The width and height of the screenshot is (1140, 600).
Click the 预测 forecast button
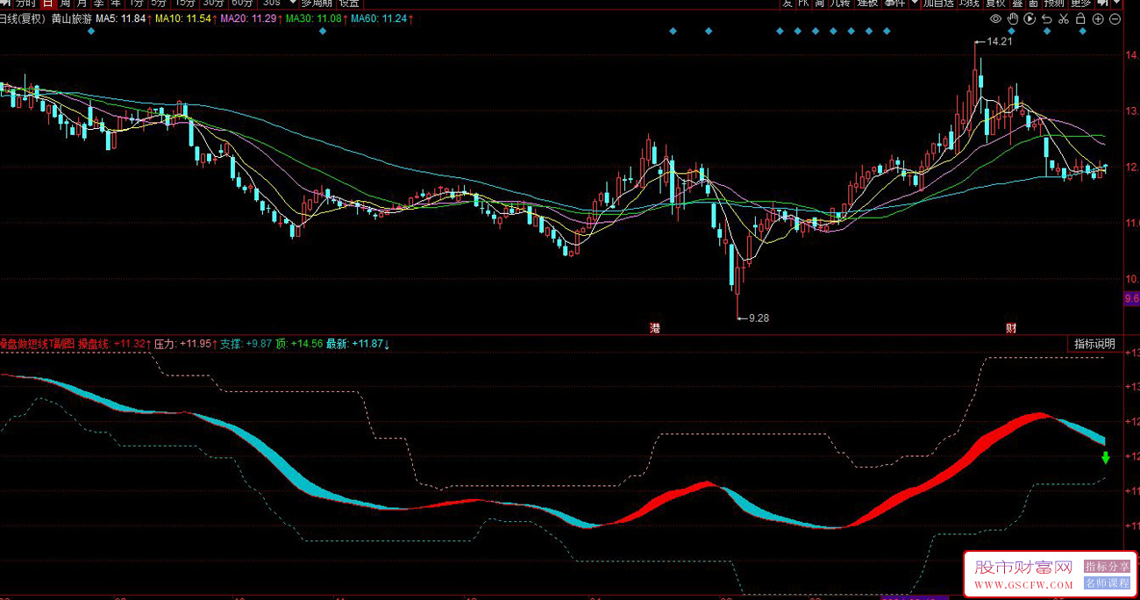tap(1053, 4)
